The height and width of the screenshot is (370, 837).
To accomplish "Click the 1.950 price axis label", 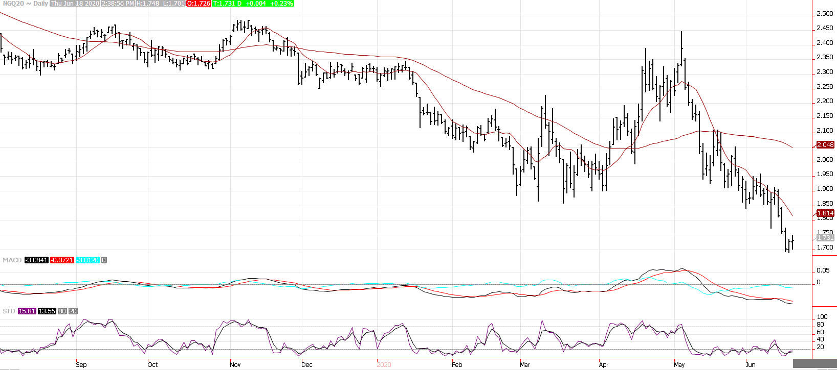I will [x=825, y=175].
